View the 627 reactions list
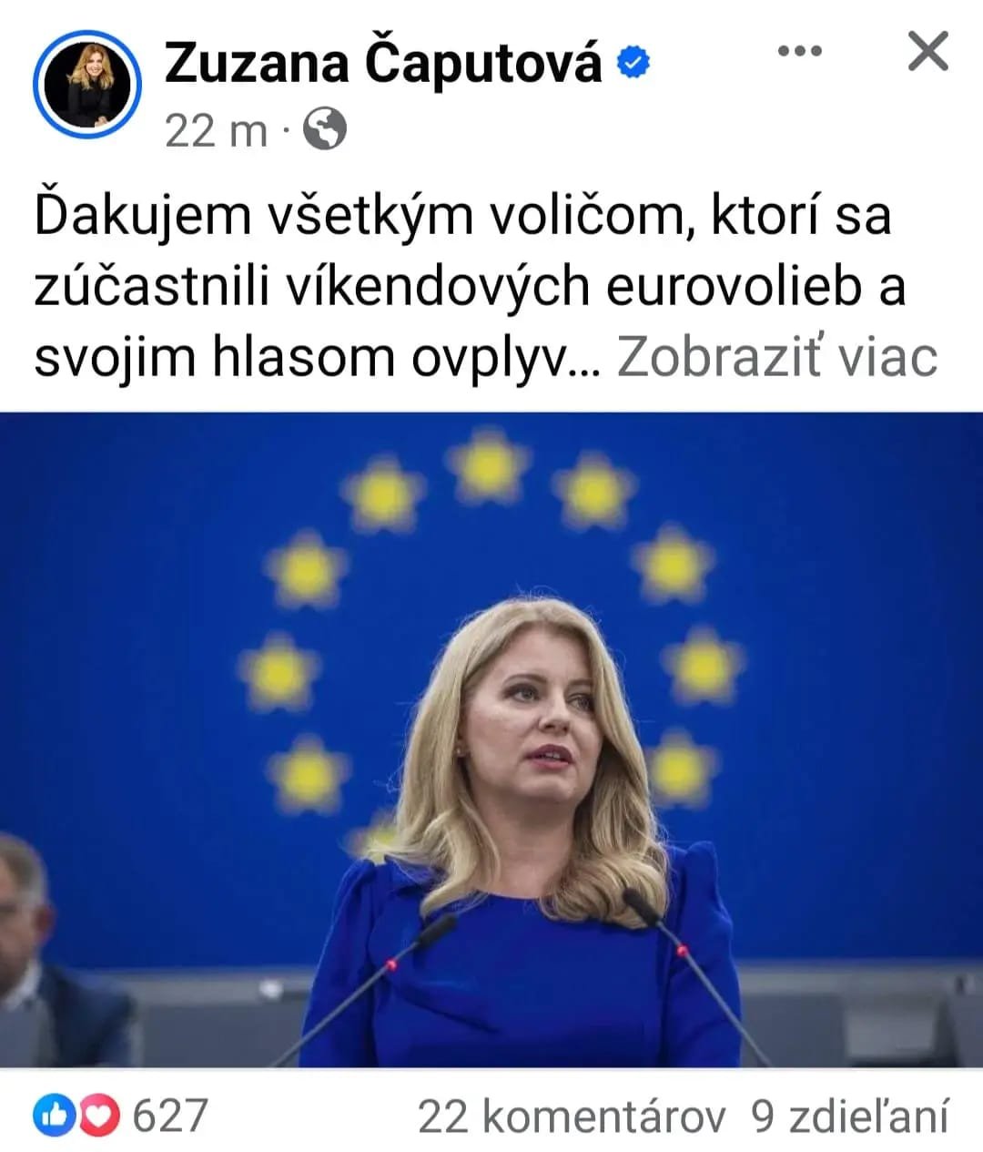 coord(170,1116)
